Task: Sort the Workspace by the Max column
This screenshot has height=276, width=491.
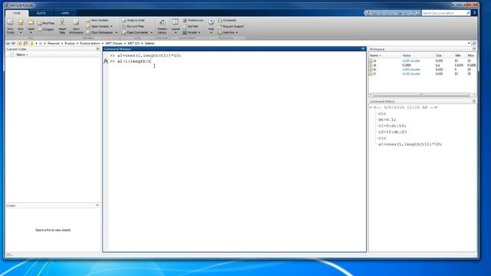Action: (x=470, y=55)
